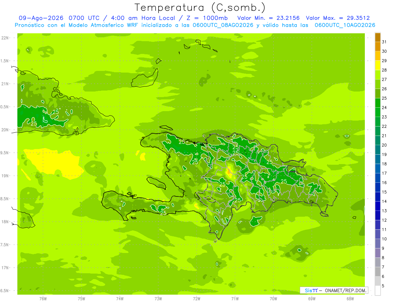Image resolution: width=393 pixels, height=303 pixels.
Task: Click the "18N" latitude axis label
Action: 5,222
